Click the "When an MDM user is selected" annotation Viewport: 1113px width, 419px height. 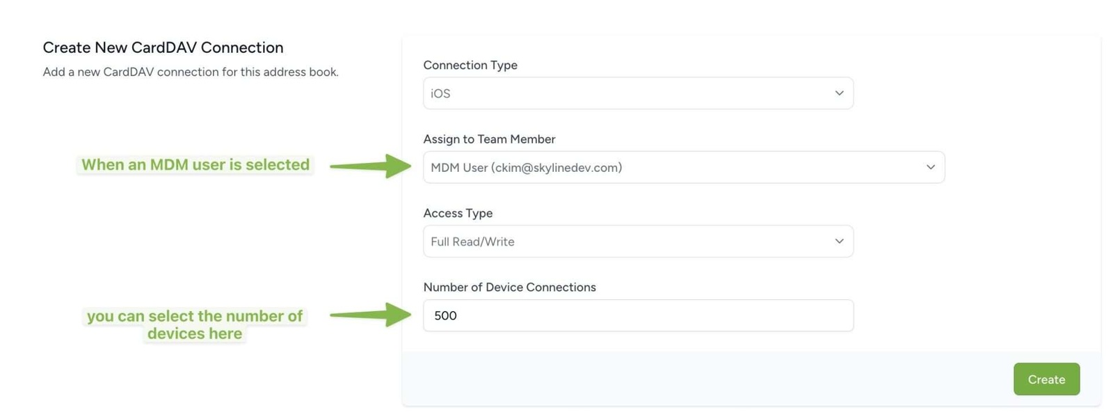(x=195, y=165)
